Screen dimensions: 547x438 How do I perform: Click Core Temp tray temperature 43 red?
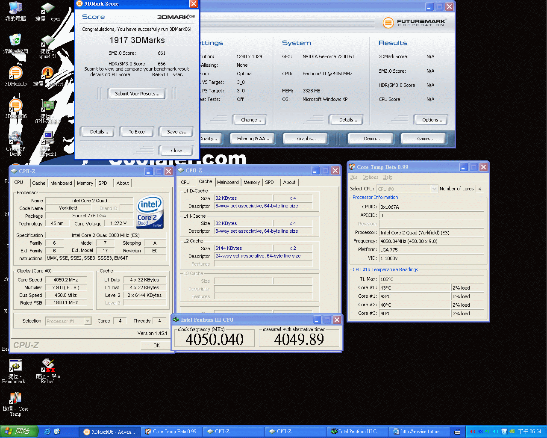click(x=472, y=432)
